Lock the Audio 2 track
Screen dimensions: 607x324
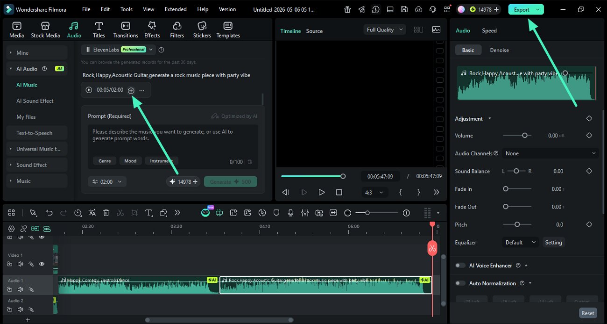pyautogui.click(x=10, y=309)
